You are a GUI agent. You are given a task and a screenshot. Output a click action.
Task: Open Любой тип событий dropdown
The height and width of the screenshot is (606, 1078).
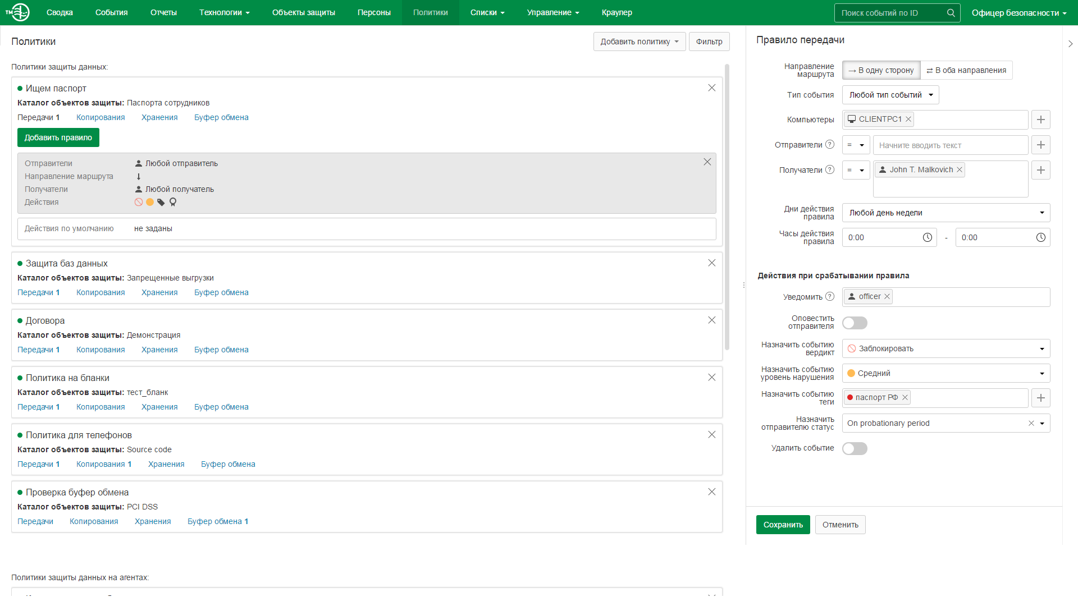tap(890, 95)
